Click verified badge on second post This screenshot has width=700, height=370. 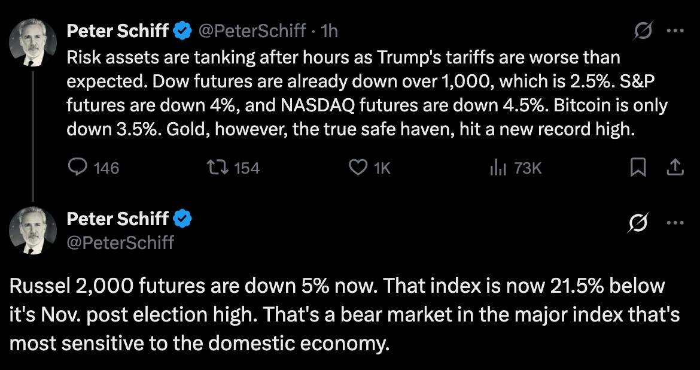tap(182, 219)
